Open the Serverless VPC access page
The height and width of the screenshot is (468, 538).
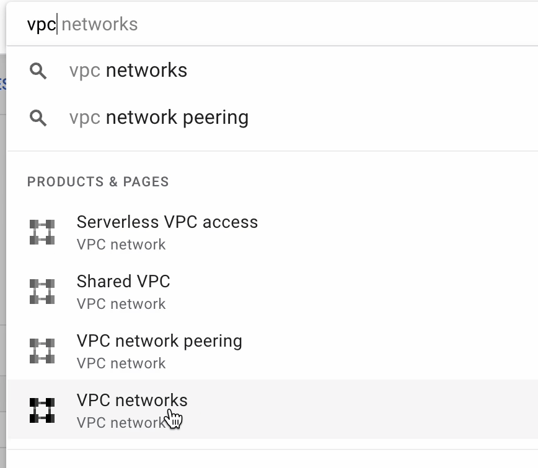(x=167, y=222)
